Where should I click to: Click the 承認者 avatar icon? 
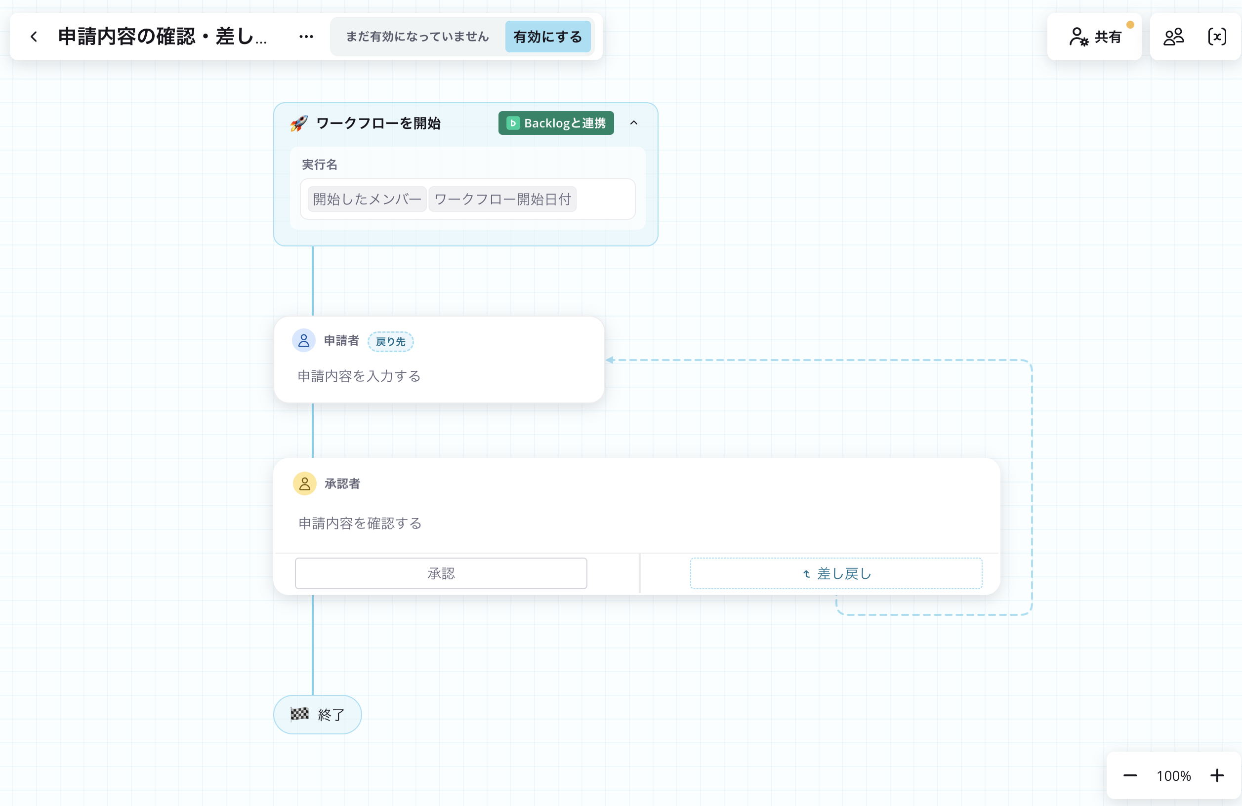(x=304, y=484)
